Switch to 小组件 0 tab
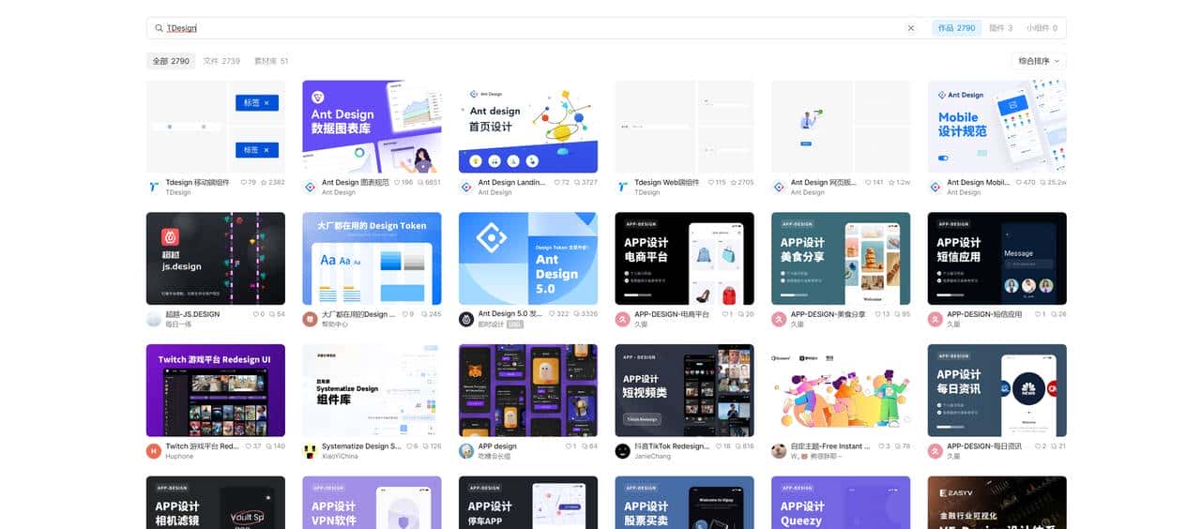1201x529 pixels. [1041, 28]
